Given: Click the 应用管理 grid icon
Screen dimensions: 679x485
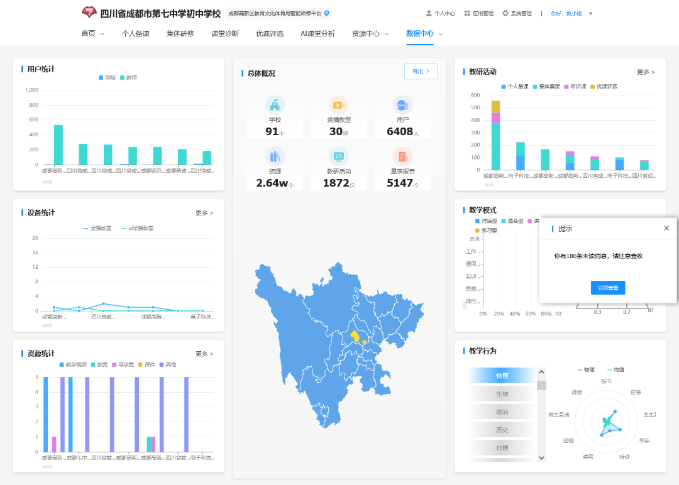Looking at the screenshot, I should click(x=466, y=12).
